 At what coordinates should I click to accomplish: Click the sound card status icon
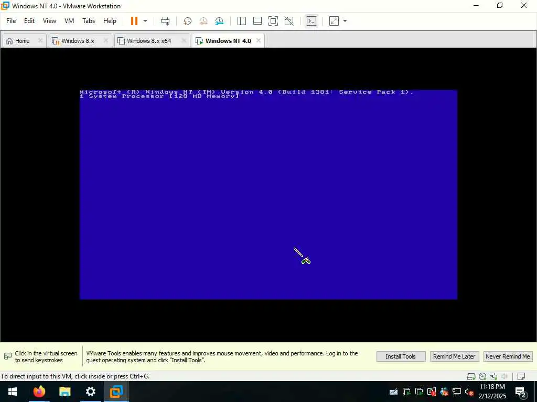pyautogui.click(x=504, y=376)
